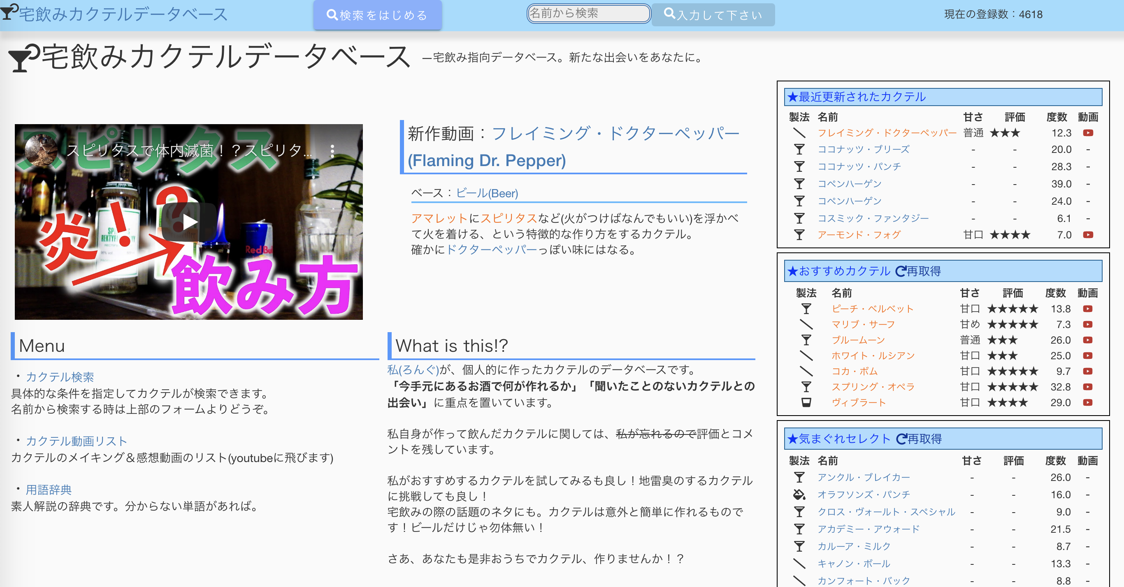Open the ビール(Beer) base link

(x=487, y=193)
